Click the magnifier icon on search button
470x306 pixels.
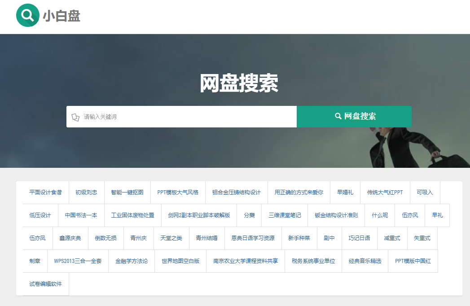338,116
